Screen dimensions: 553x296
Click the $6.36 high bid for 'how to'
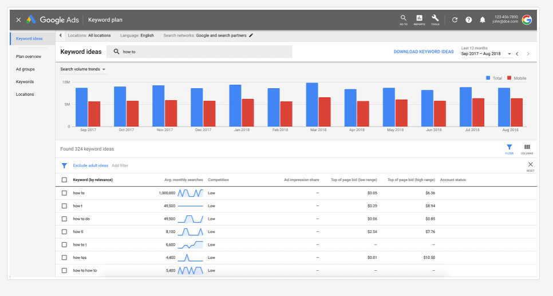click(430, 193)
